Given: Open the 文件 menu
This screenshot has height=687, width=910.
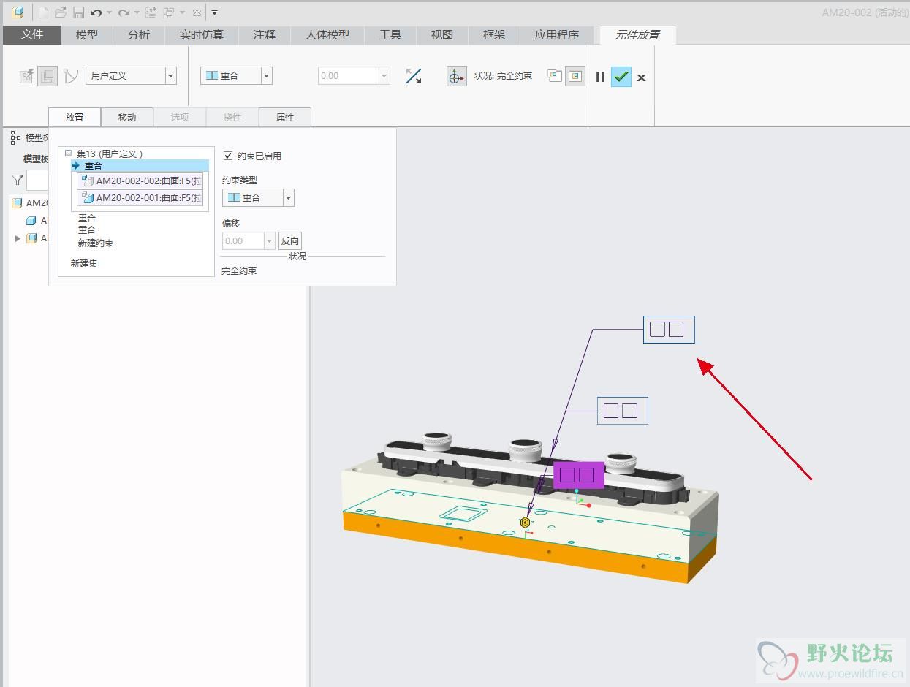Looking at the screenshot, I should (x=32, y=34).
